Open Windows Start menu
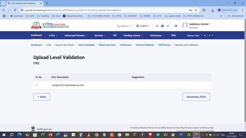The height and width of the screenshot is (138, 246). pos(4,135)
